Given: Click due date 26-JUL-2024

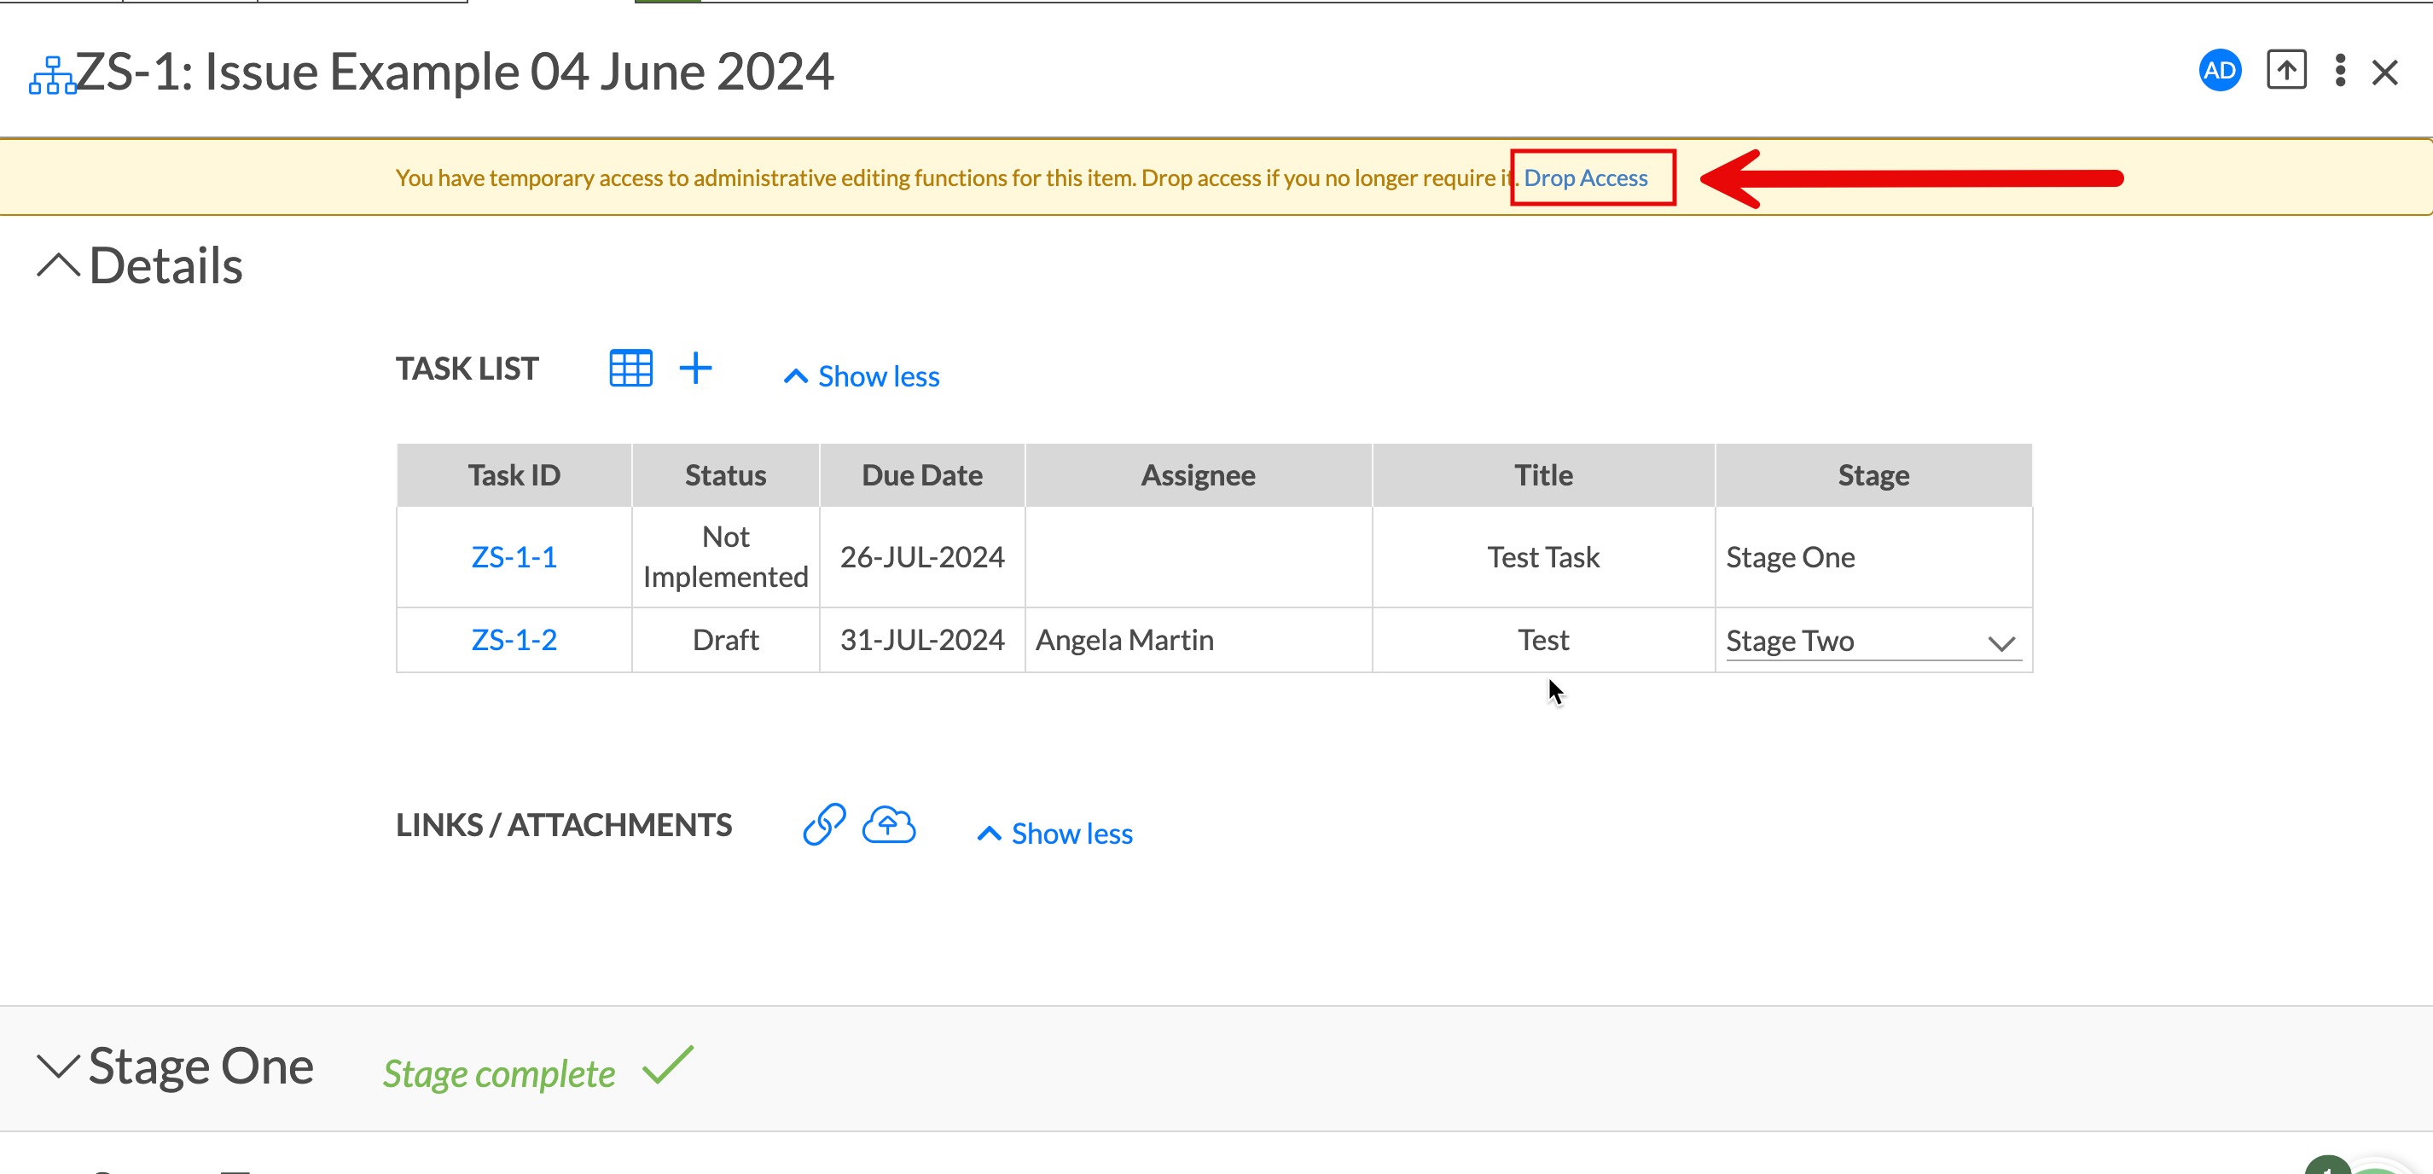Looking at the screenshot, I should click(922, 557).
